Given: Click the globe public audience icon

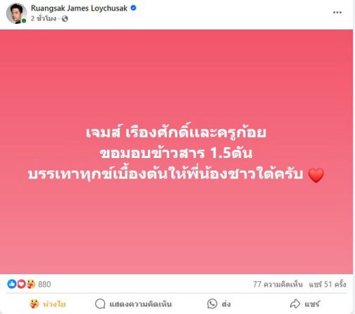Looking at the screenshot, I should pyautogui.click(x=65, y=18).
